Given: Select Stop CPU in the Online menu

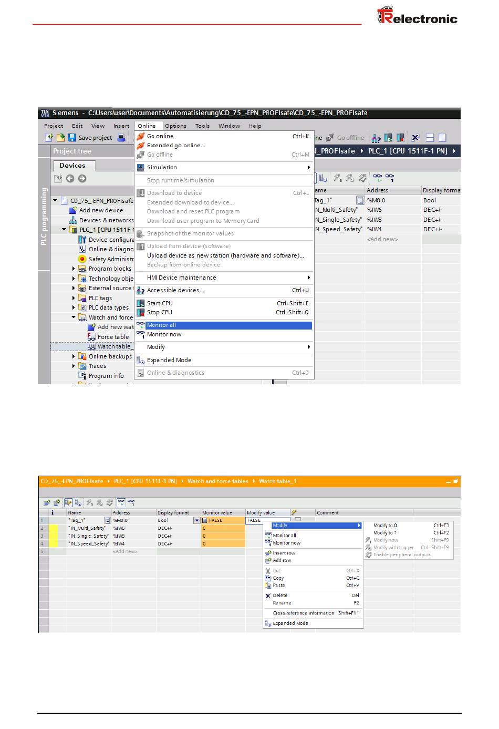Looking at the screenshot, I should pos(224,312).
